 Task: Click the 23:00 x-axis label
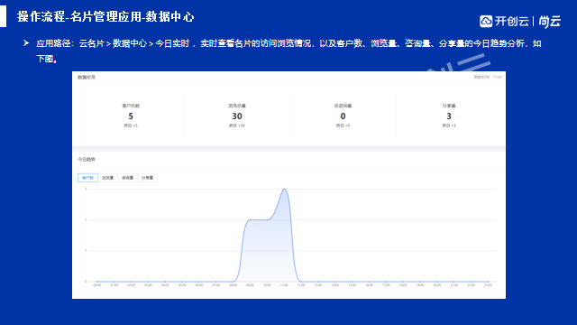[x=488, y=285]
